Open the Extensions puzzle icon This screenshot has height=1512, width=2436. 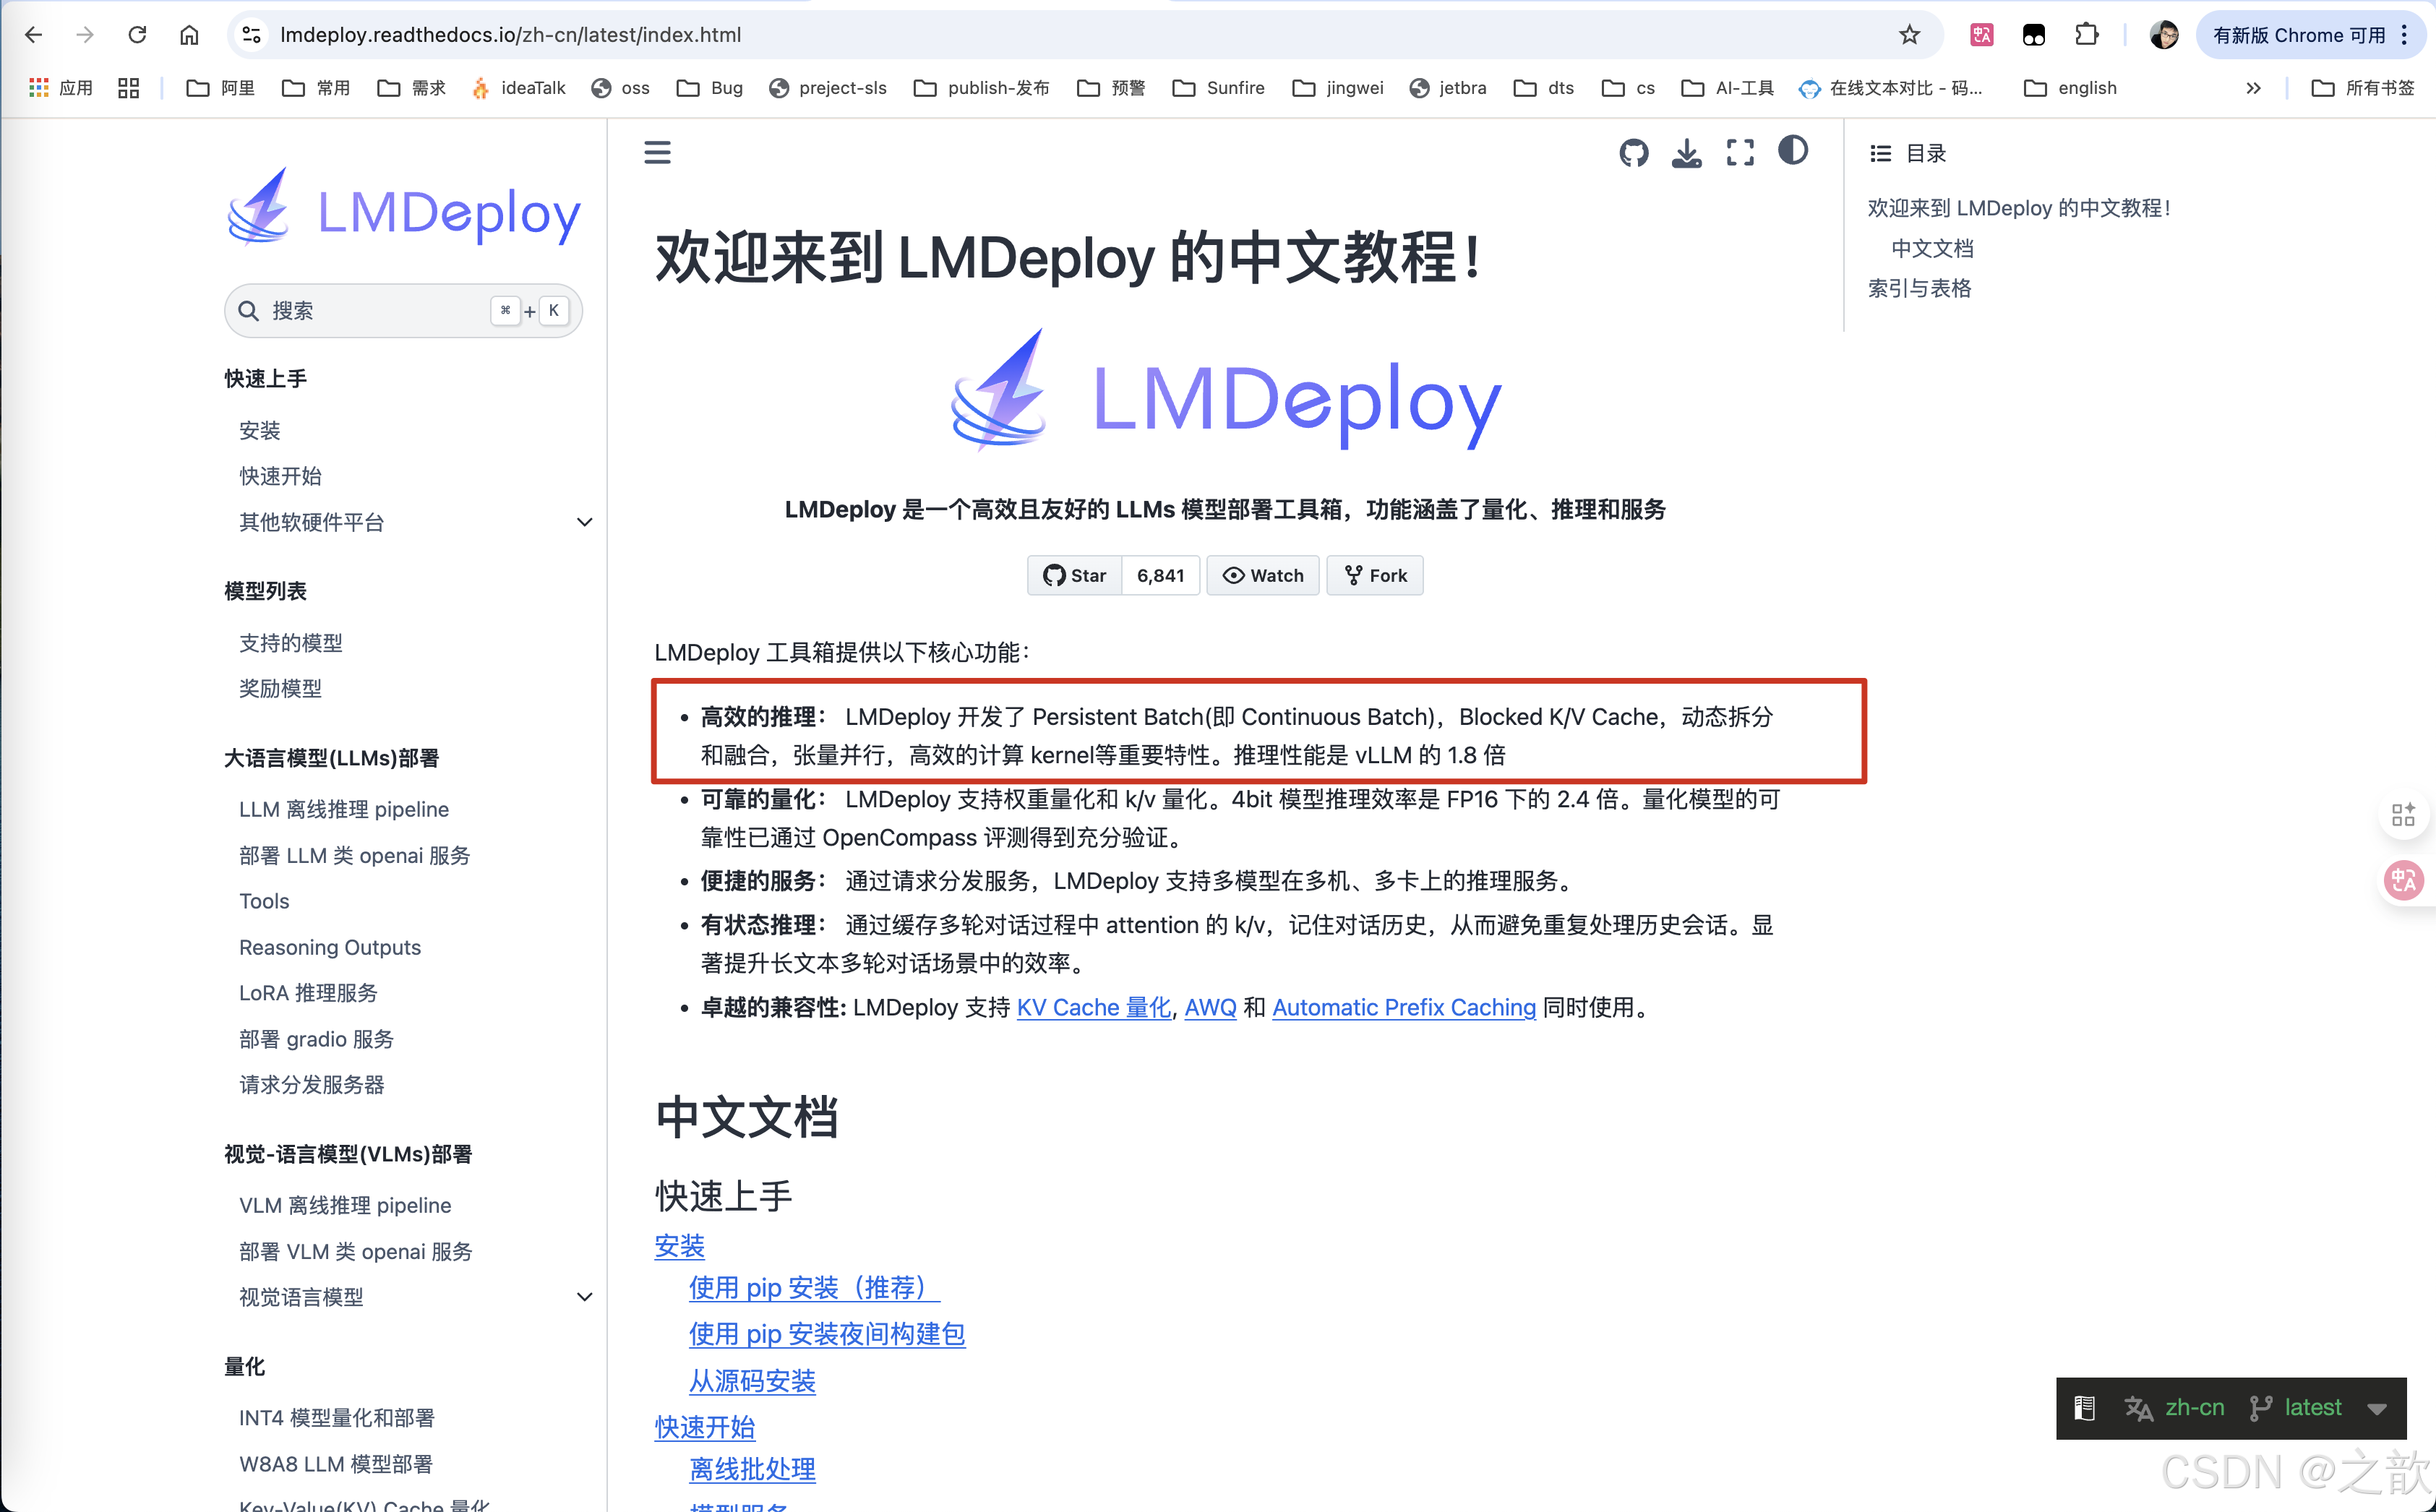point(2086,35)
